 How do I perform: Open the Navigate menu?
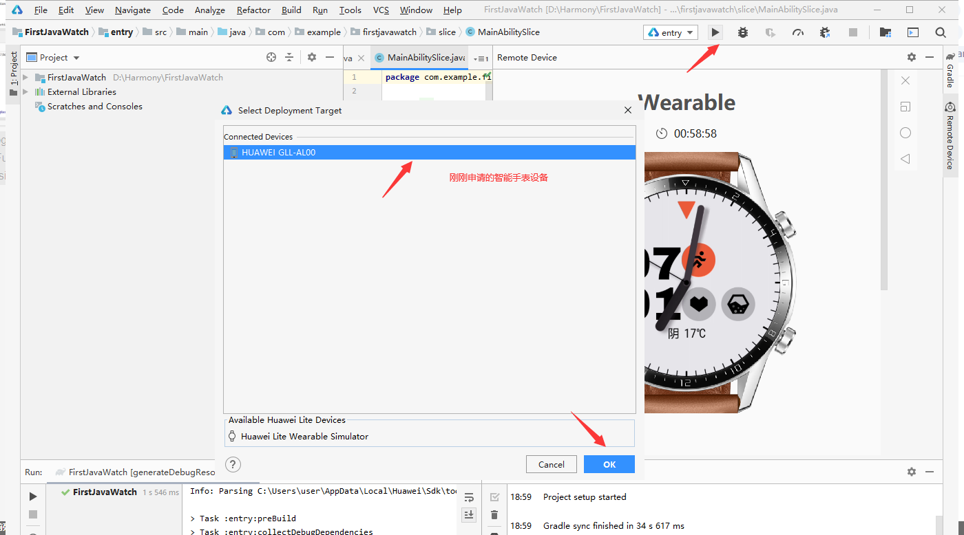[x=133, y=10]
